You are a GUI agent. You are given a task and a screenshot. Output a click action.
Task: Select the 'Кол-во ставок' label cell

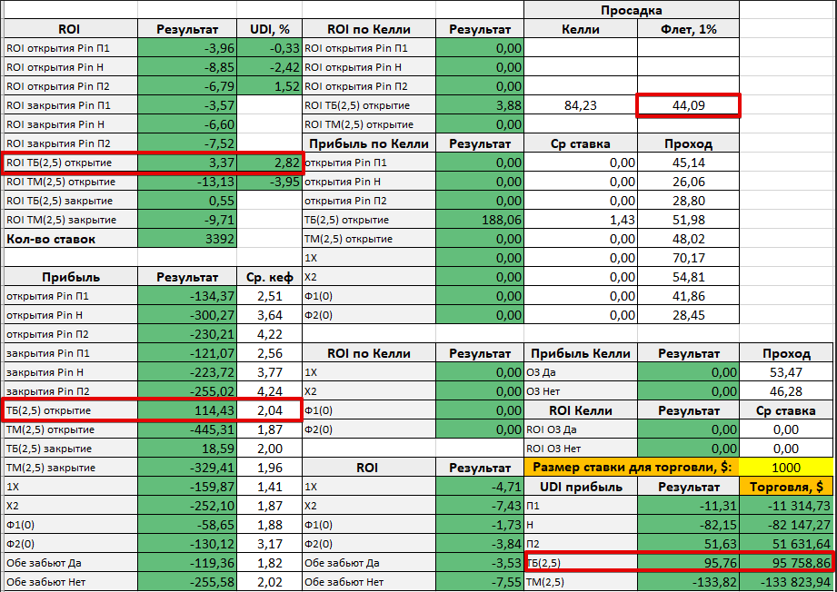click(x=71, y=239)
